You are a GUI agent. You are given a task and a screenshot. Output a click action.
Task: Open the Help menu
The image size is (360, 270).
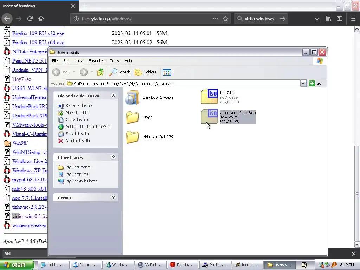[128, 61]
